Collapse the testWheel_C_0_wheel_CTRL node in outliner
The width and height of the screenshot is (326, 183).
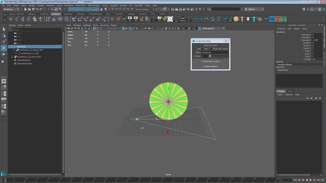(14, 50)
